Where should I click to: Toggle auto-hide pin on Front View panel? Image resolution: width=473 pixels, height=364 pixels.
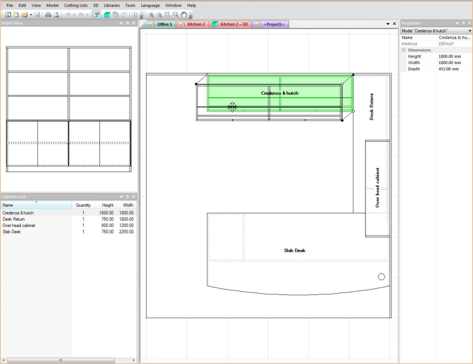(x=127, y=24)
